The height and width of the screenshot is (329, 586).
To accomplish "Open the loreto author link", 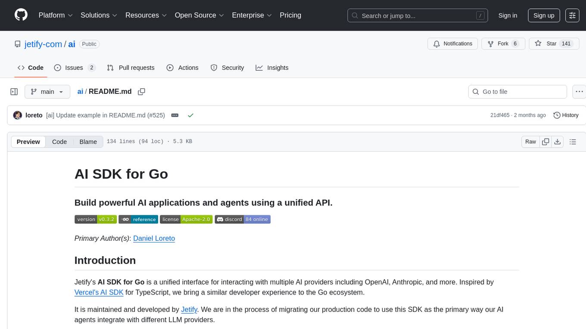I will 34,115.
